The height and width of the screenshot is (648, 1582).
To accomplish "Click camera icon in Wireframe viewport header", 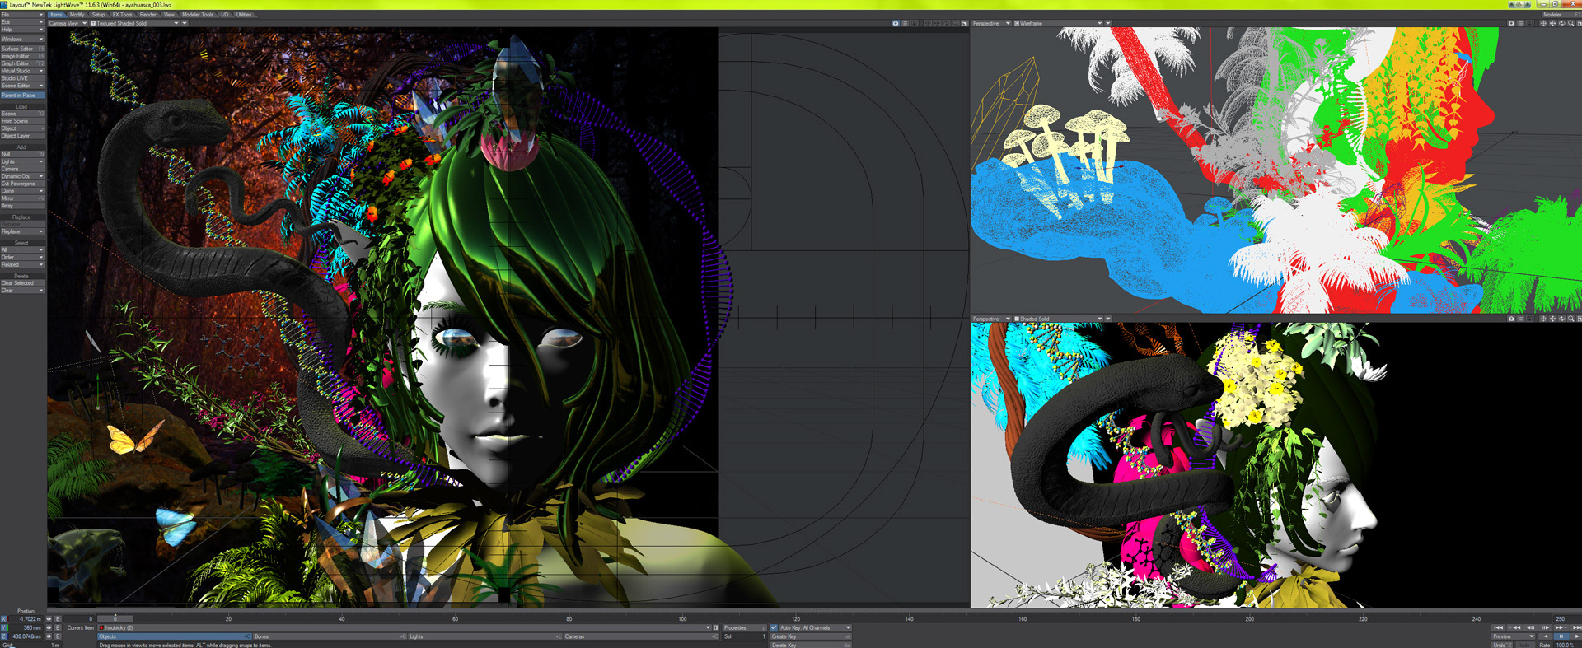I will tap(1511, 23).
